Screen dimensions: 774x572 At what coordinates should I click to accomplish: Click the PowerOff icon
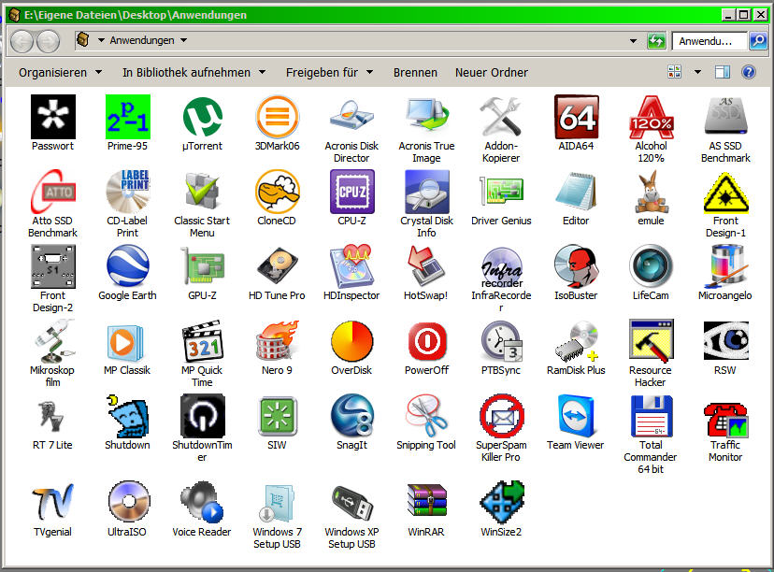coord(427,341)
